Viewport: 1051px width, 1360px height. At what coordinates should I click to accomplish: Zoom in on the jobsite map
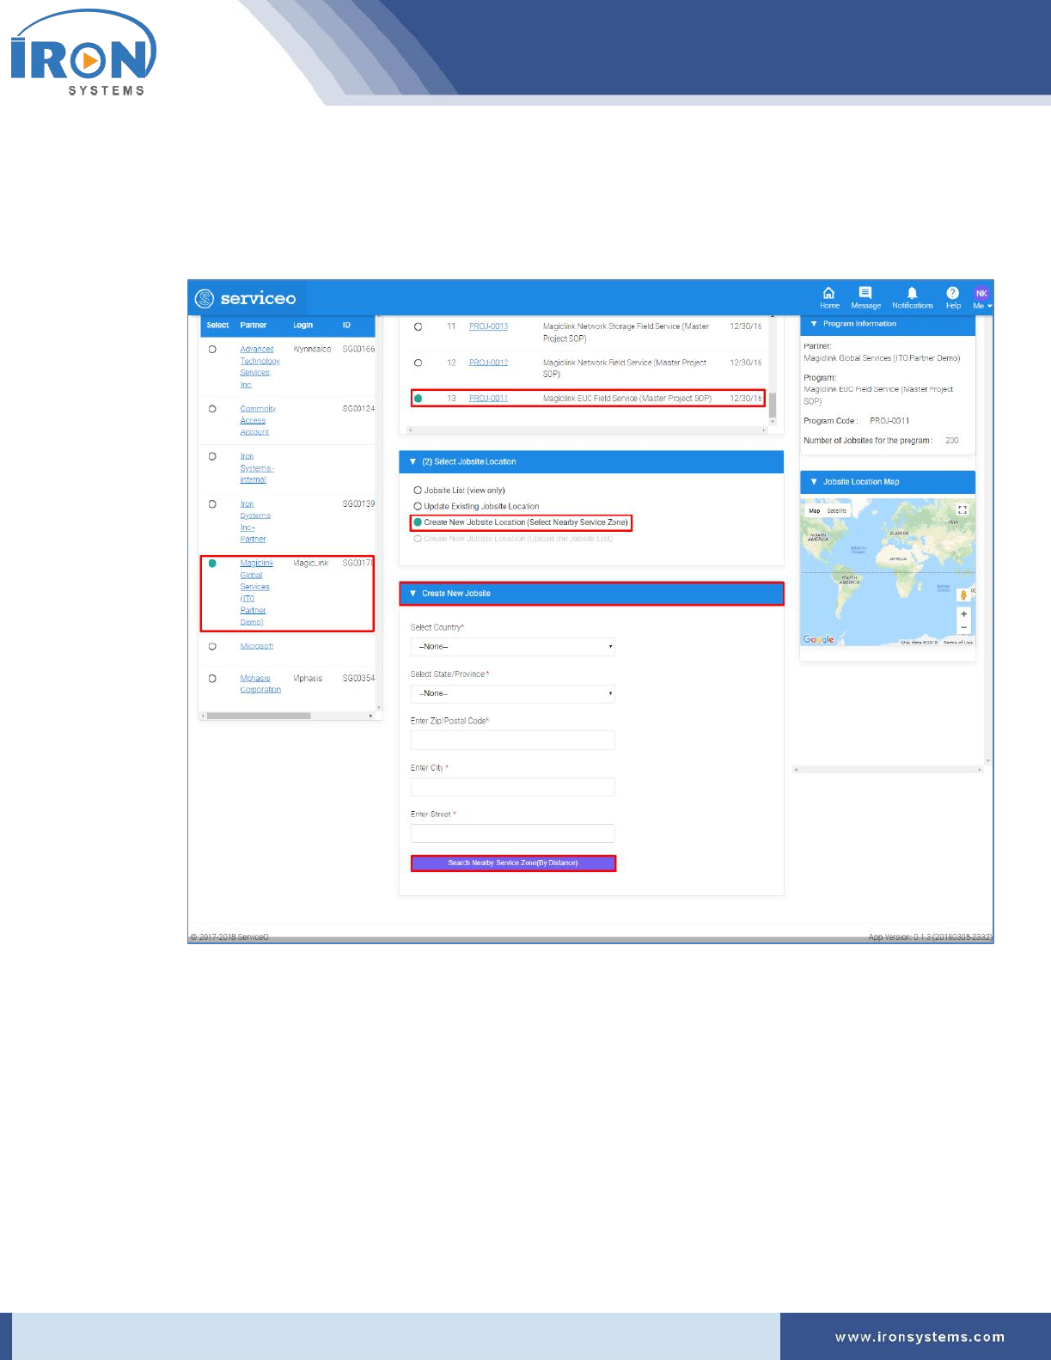pos(963,614)
